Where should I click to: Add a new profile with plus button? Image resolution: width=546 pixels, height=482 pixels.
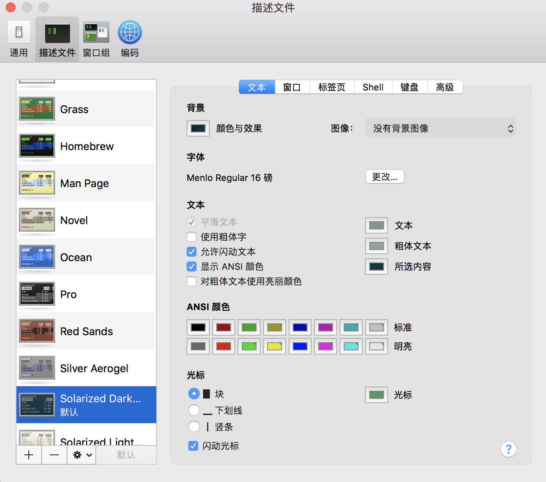[x=29, y=455]
